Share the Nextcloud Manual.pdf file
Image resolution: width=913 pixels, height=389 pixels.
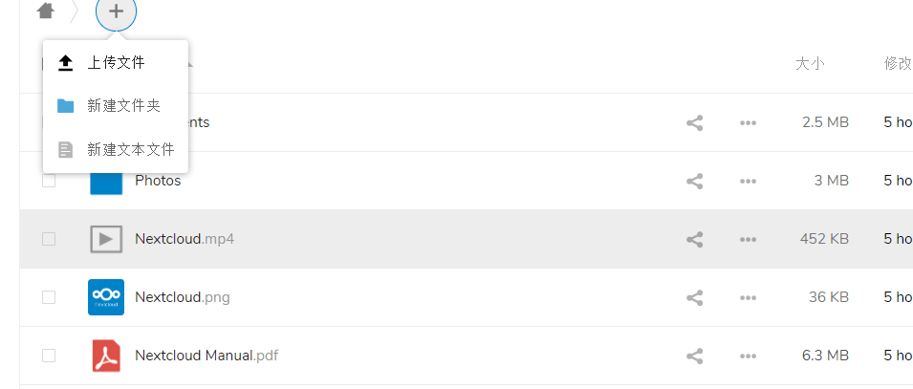694,356
